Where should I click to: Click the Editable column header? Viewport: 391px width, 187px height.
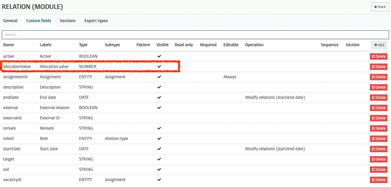pyautogui.click(x=231, y=45)
